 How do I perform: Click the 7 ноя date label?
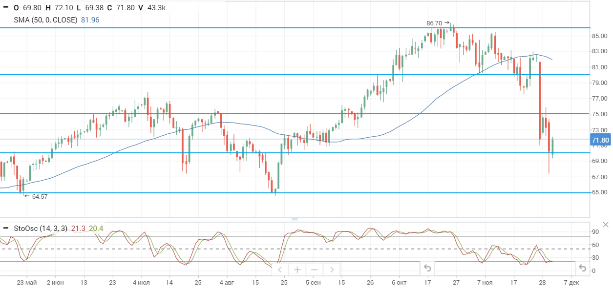(x=485, y=282)
